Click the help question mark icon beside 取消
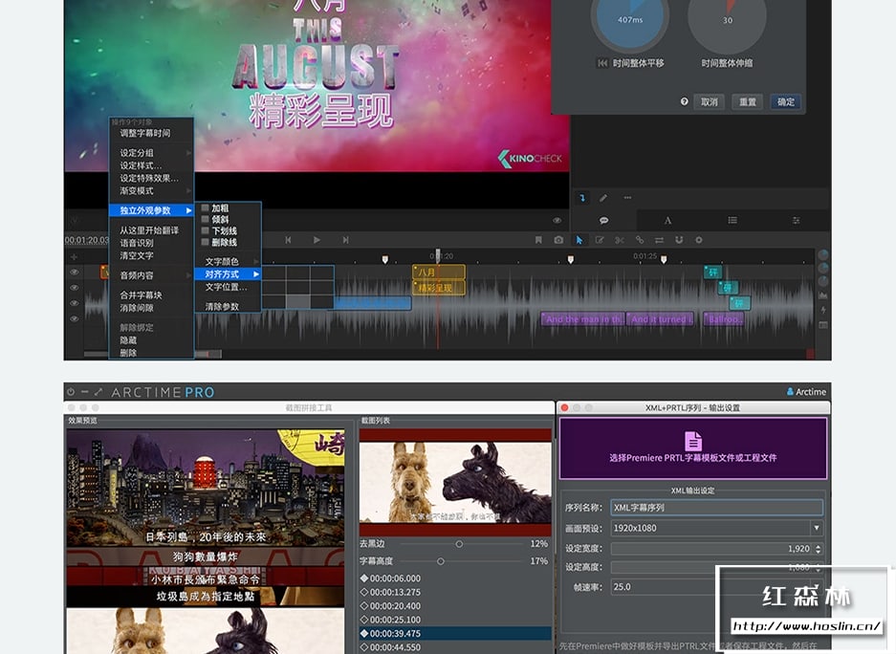This screenshot has width=896, height=654. click(684, 101)
